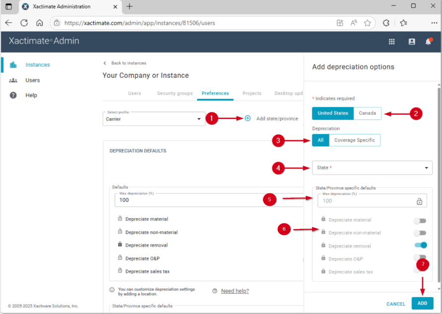The width and height of the screenshot is (442, 314).
Task: Toggle Depreciate material switch in panel
Action: click(420, 221)
